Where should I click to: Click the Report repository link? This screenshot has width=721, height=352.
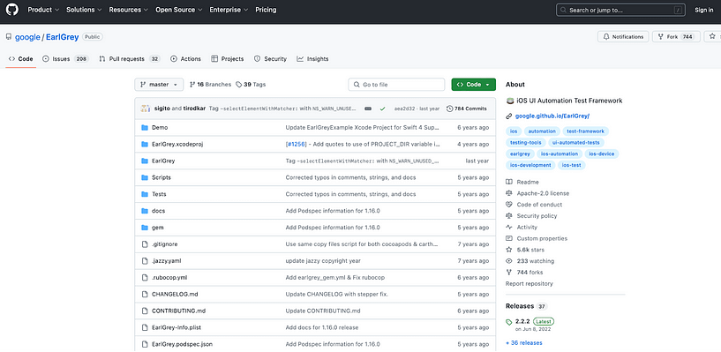click(x=529, y=283)
